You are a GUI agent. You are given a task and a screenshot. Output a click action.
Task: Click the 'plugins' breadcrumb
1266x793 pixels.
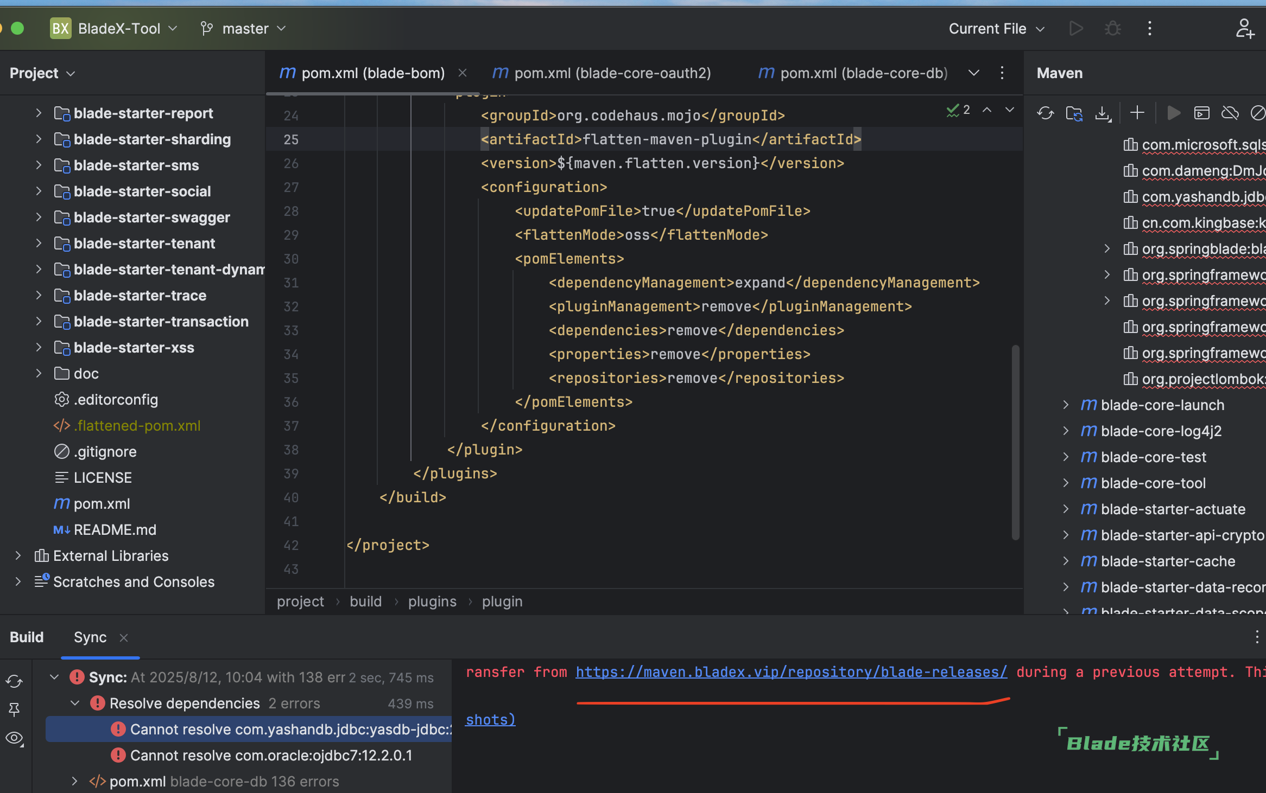click(x=432, y=602)
